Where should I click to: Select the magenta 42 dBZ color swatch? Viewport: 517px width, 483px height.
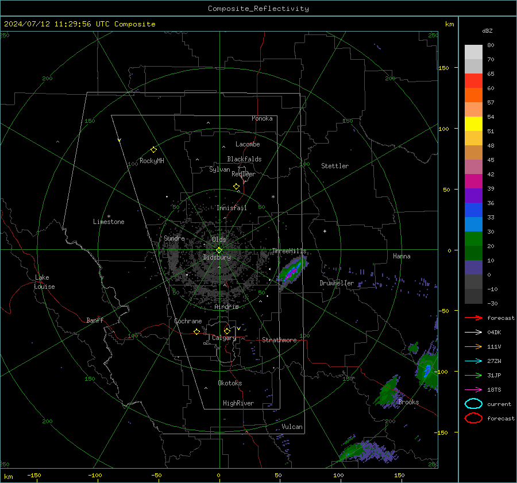click(473, 181)
